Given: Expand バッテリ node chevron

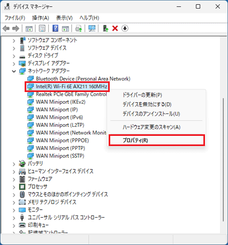Looking at the screenshot, I should 14,164.
